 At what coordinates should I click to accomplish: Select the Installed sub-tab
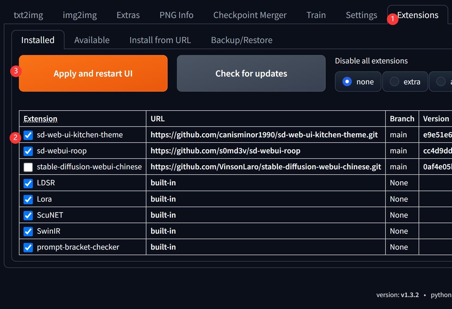pos(38,40)
